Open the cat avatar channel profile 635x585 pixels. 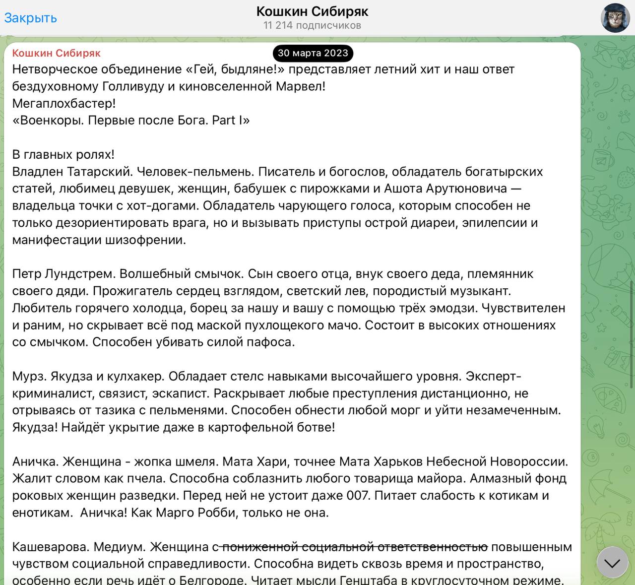click(615, 18)
